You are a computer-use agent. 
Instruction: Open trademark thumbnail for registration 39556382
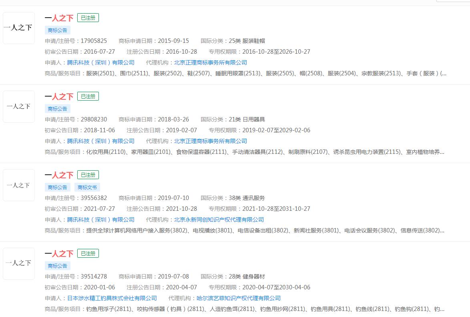coord(19,185)
